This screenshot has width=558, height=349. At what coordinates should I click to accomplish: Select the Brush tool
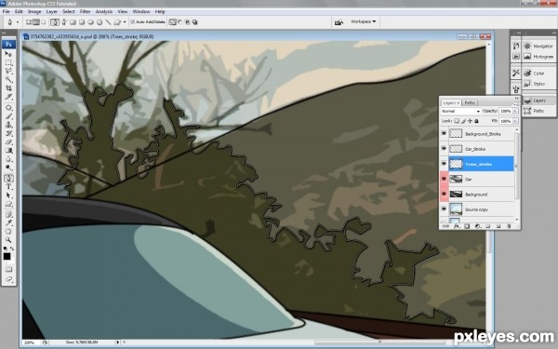pyautogui.click(x=8, y=116)
